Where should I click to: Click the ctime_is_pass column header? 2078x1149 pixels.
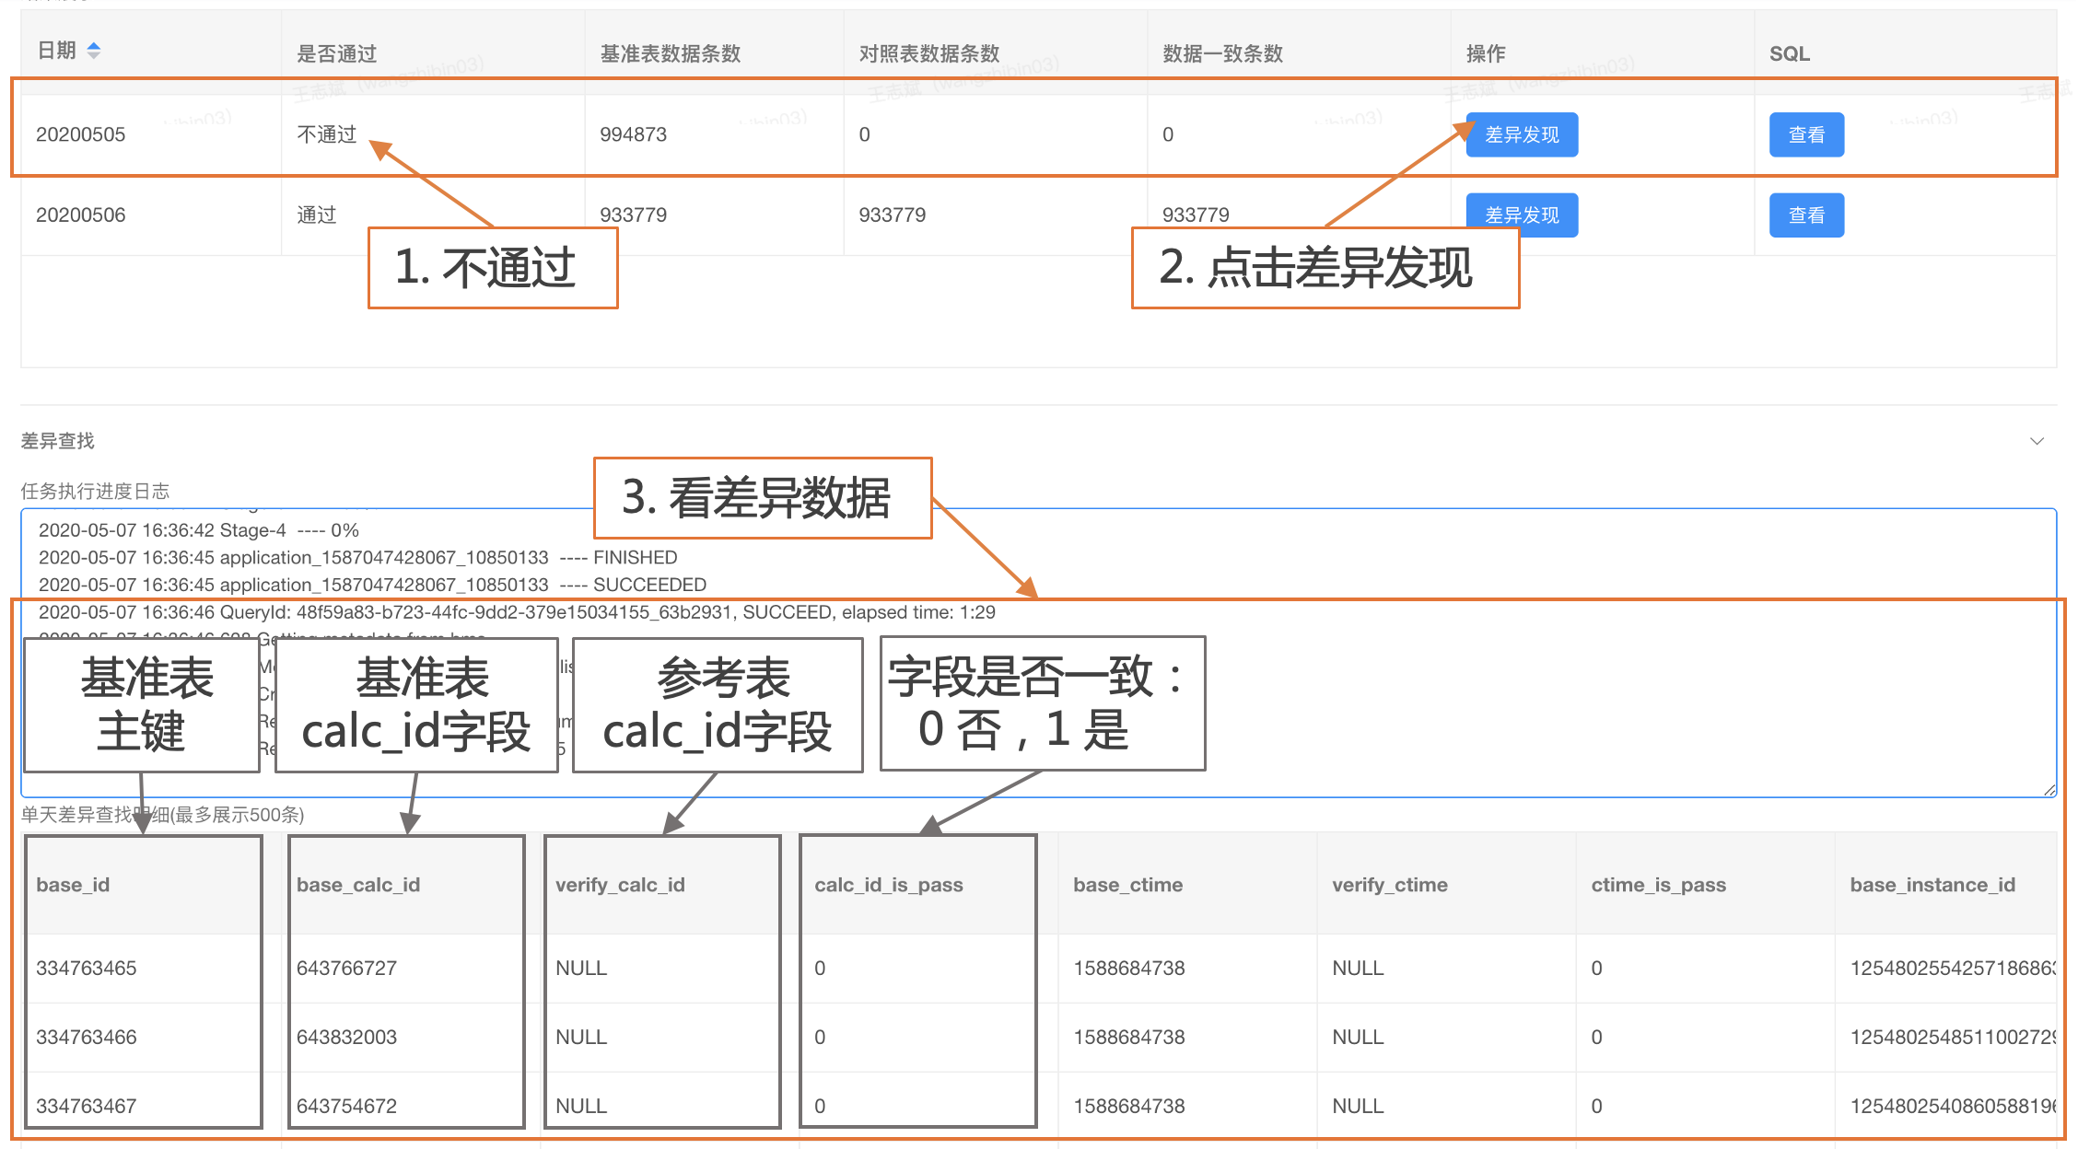click(x=1658, y=885)
